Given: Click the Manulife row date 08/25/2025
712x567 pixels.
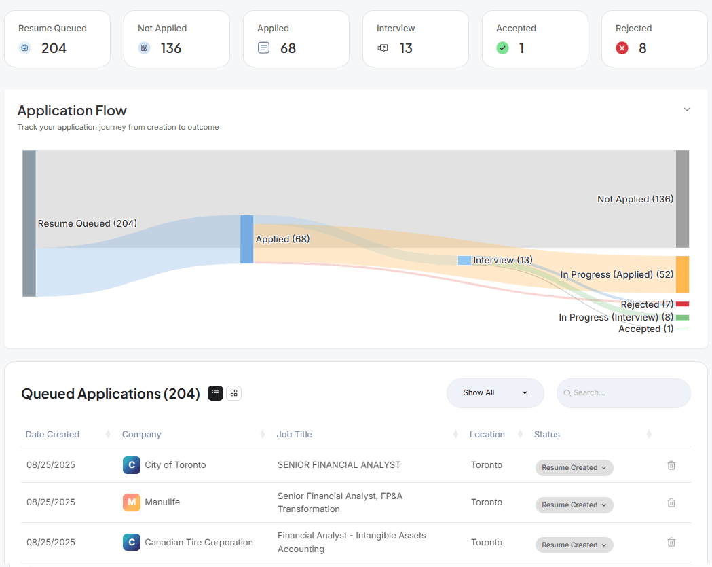Looking at the screenshot, I should pyautogui.click(x=51, y=502).
